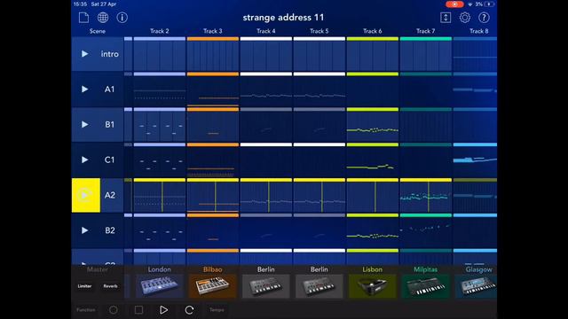
Task: Trigger the highlighted A2 scene play button
Action: 86,195
